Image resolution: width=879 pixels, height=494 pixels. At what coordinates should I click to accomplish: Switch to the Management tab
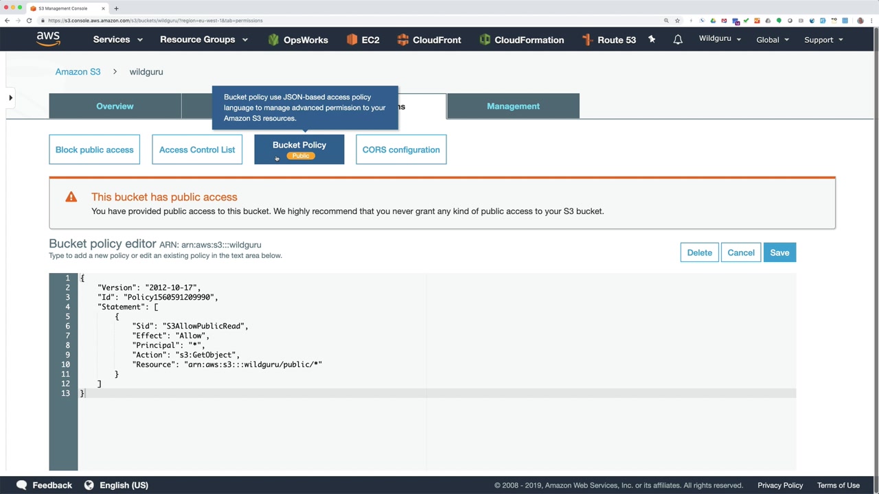pos(513,106)
